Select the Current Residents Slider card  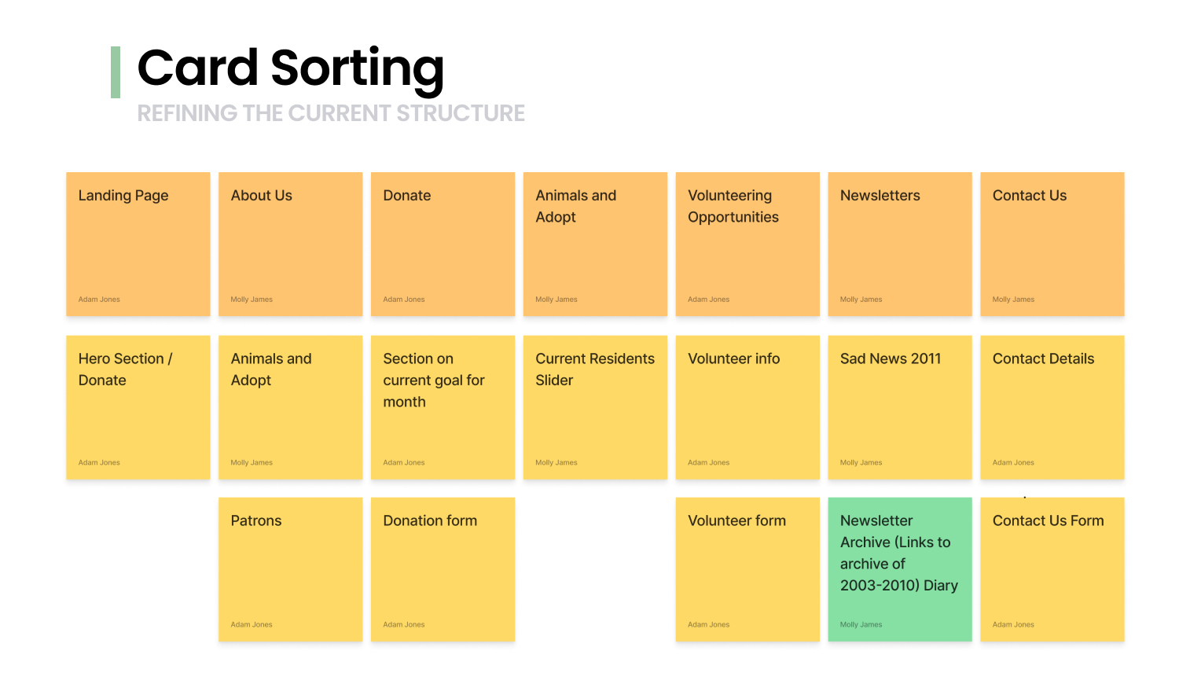(595, 407)
